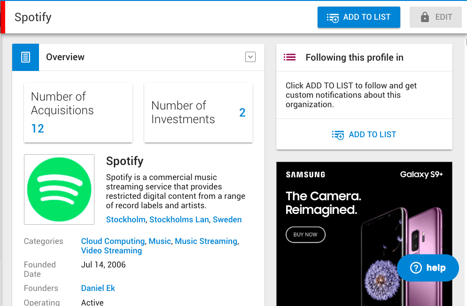The width and height of the screenshot is (467, 306).
Task: Open the Stockholm location link
Action: point(126,220)
